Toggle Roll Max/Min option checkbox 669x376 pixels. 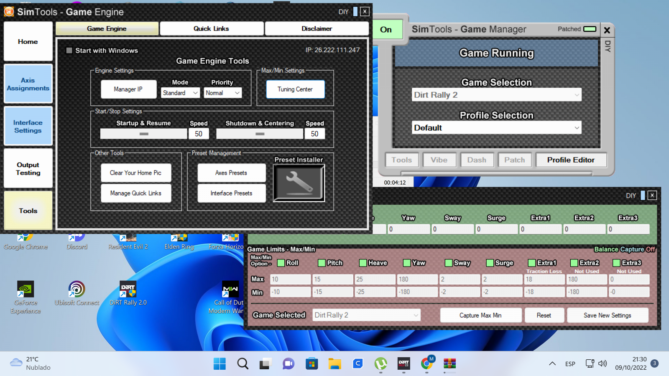point(281,263)
